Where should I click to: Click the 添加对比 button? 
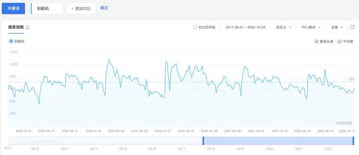81,9
